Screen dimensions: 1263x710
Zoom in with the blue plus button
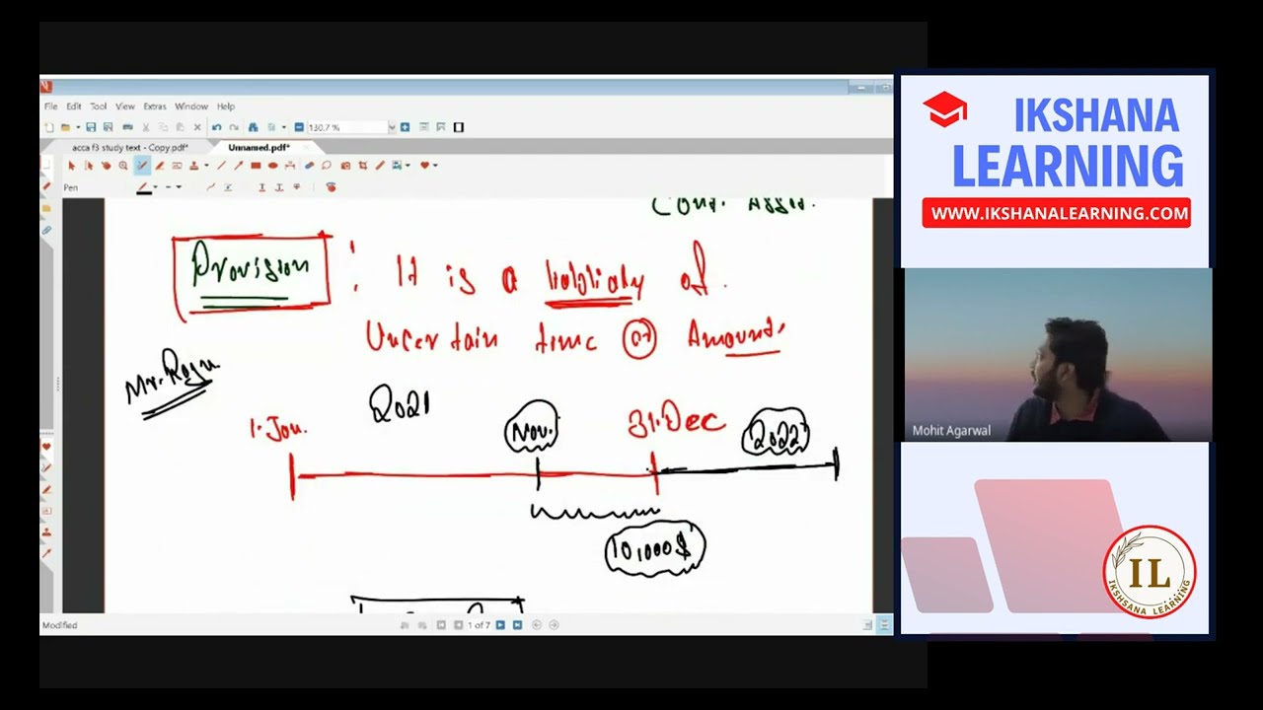405,127
